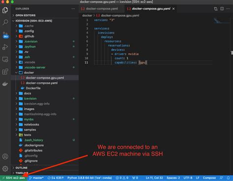Open the Accounts menu icon
The width and height of the screenshot is (233, 181).
tap(5, 156)
